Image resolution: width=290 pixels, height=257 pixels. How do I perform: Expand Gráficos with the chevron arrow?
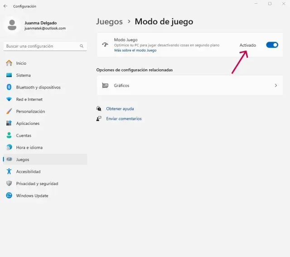tap(276, 85)
